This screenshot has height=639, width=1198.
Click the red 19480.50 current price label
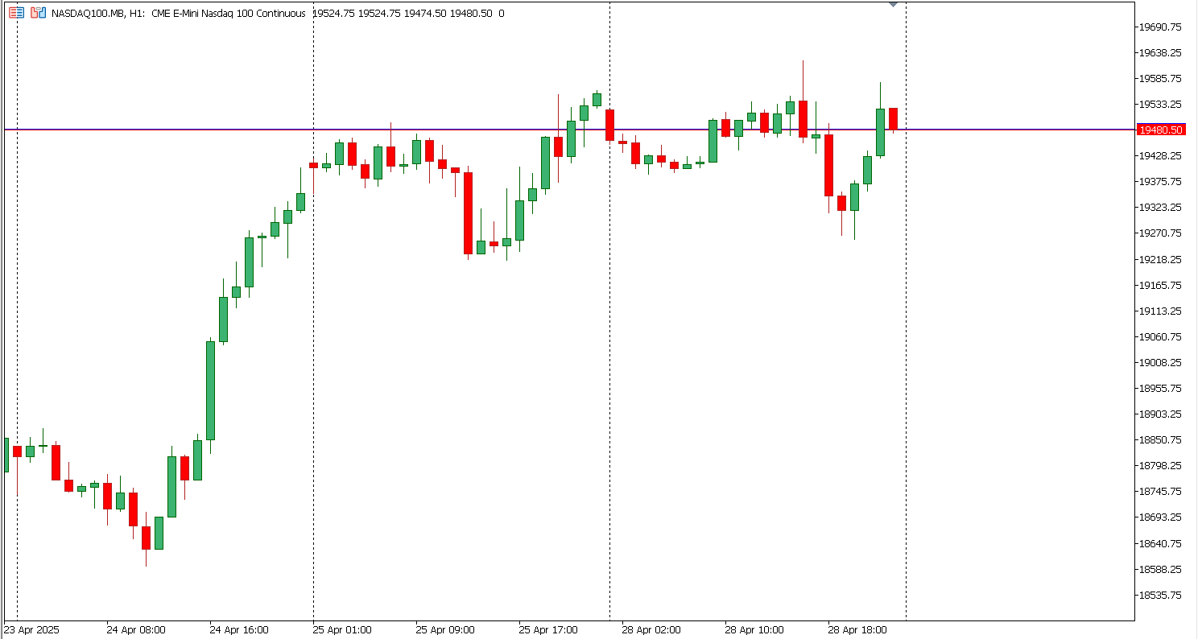(1160, 130)
